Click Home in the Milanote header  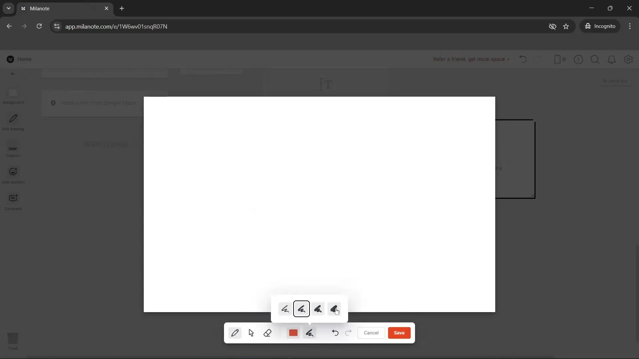click(20, 59)
